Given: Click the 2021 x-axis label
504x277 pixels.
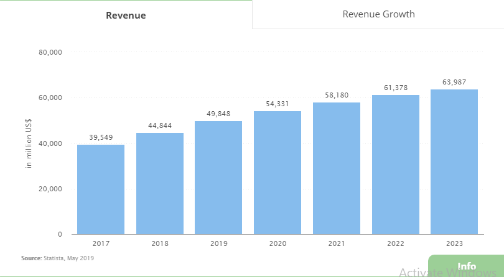Looking at the screenshot, I should pos(337,243).
